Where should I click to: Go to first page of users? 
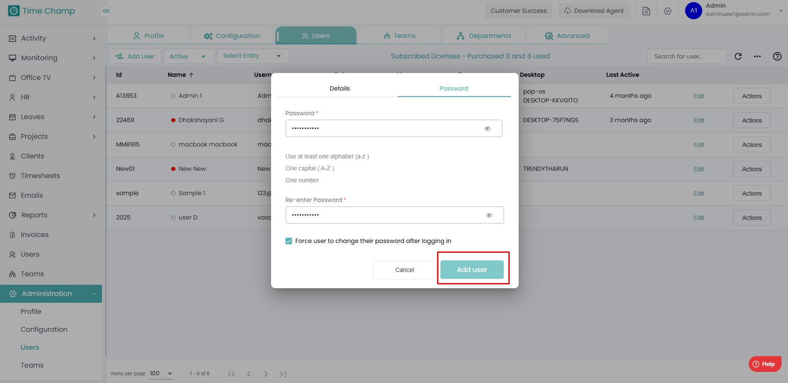(232, 374)
